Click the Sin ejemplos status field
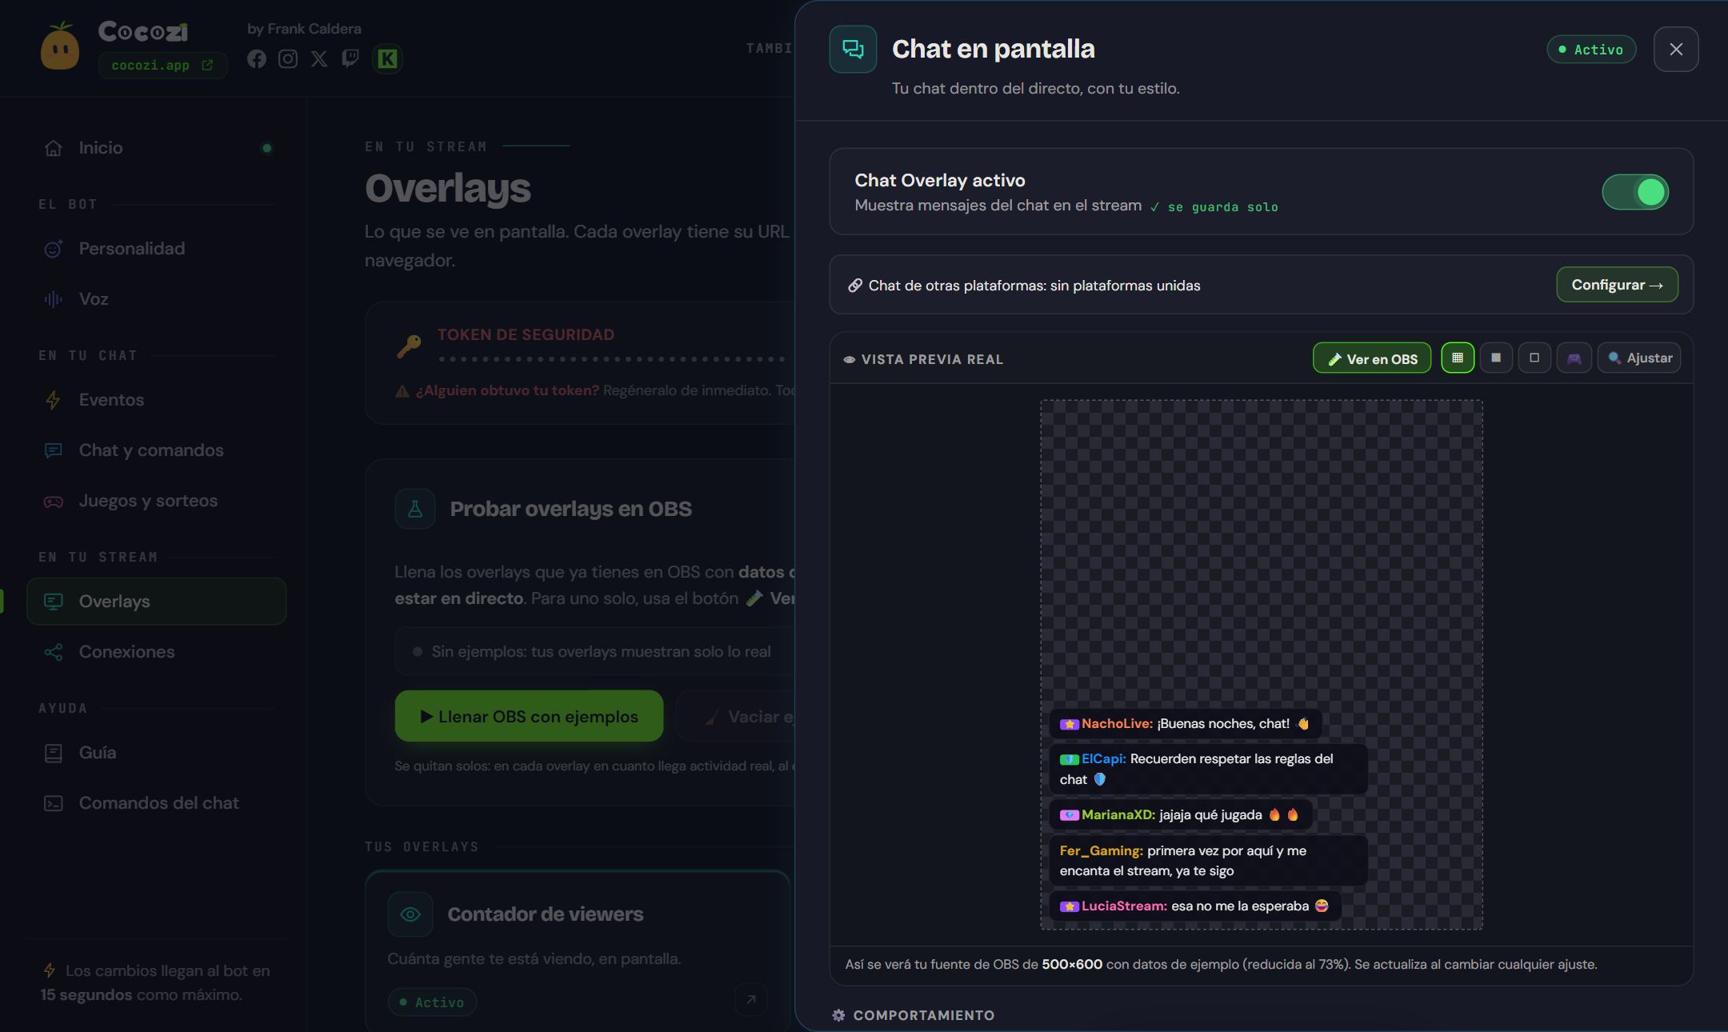This screenshot has width=1728, height=1032. pyautogui.click(x=594, y=651)
